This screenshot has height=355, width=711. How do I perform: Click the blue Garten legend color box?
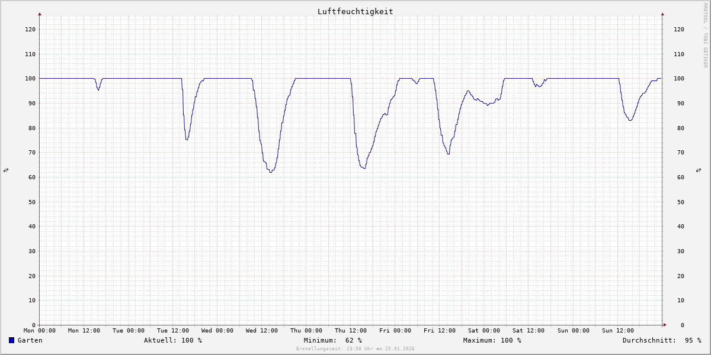coord(11,340)
